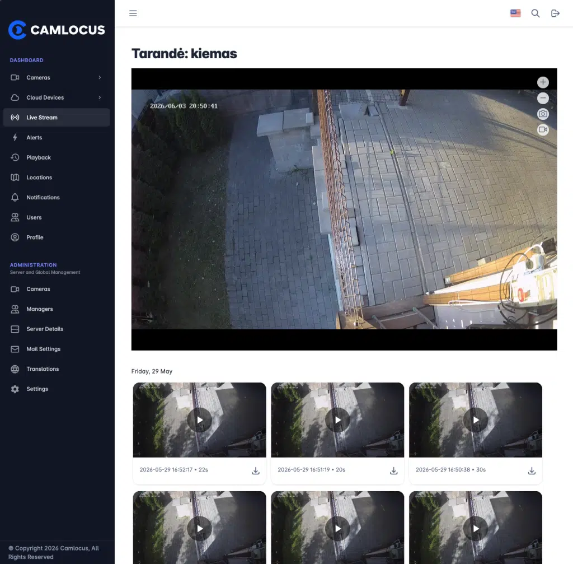
Task: Expand the Cloud Devices submenu
Action: point(57,97)
